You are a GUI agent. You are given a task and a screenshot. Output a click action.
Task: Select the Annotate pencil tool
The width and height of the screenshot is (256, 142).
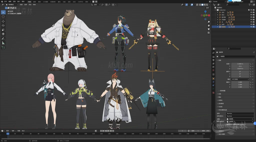(3, 39)
